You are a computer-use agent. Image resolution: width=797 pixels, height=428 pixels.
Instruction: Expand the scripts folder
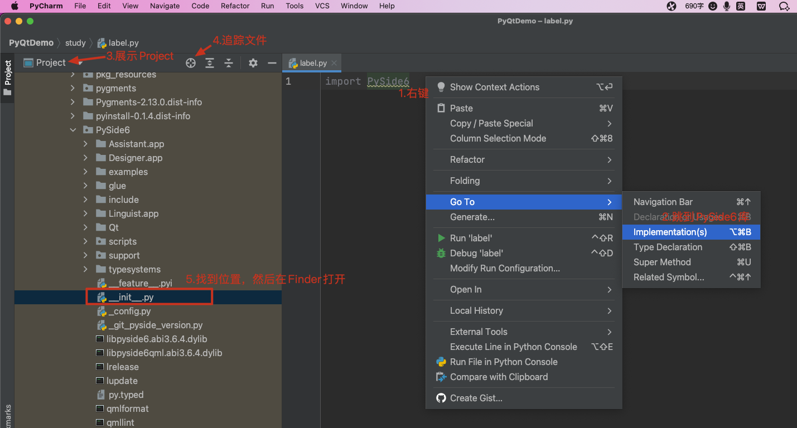click(x=86, y=242)
